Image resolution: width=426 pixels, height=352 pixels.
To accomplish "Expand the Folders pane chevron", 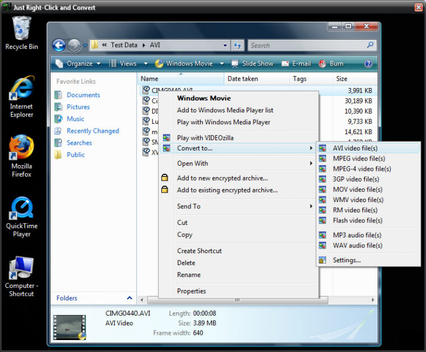I will coord(130,298).
